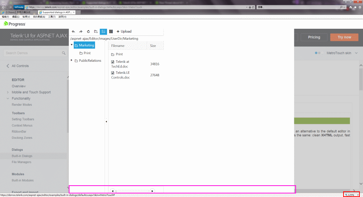Image resolution: width=363 pixels, height=197 pixels.
Task: Click the All Controls back chevron
Action: click(x=8, y=66)
